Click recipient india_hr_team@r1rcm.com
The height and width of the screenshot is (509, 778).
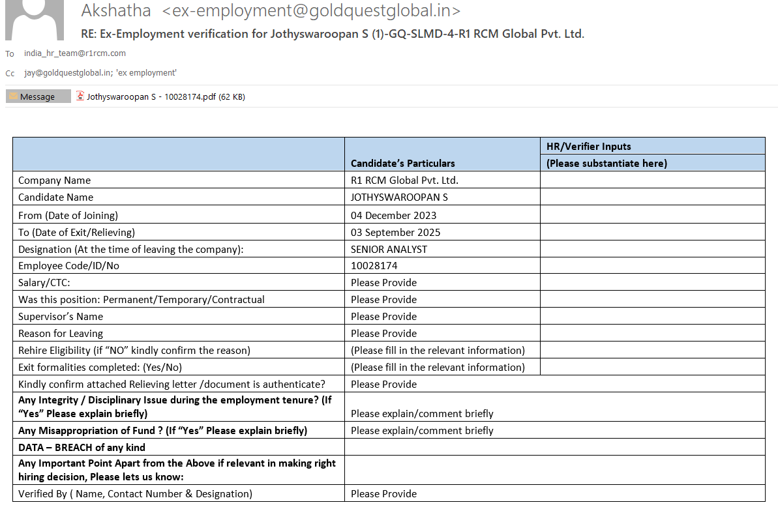[75, 53]
